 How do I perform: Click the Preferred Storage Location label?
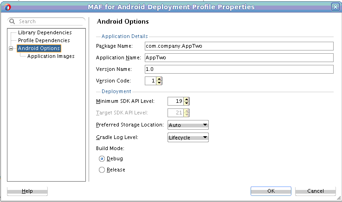tap(130, 125)
